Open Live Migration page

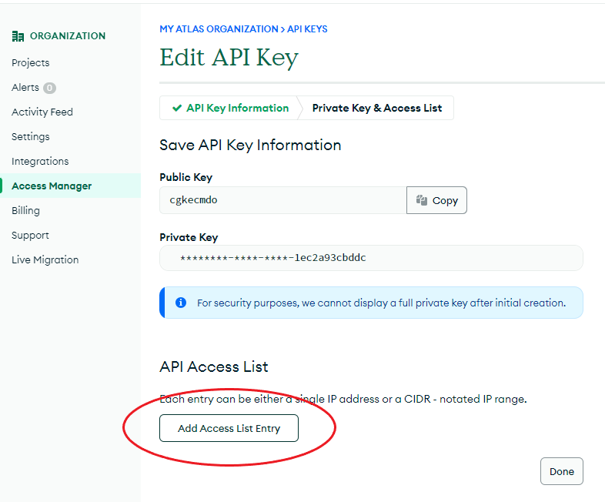(45, 260)
